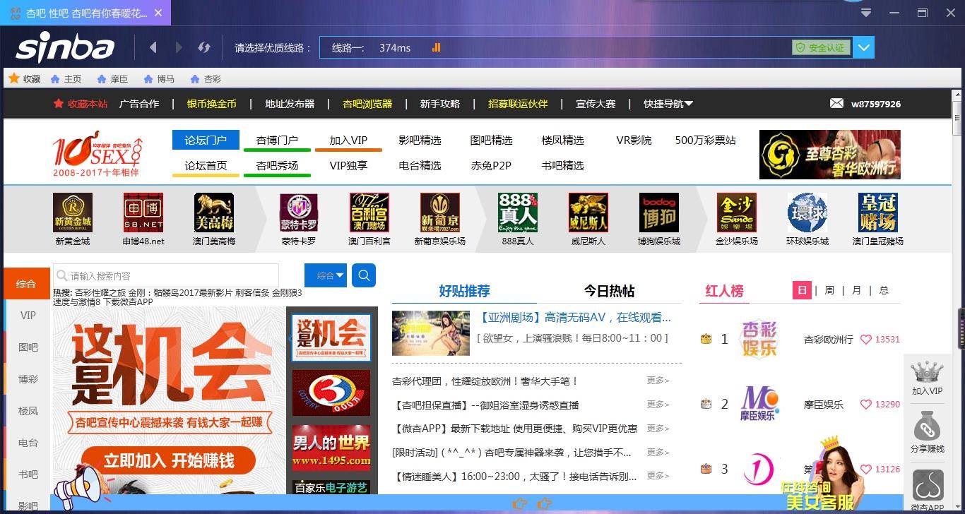The width and height of the screenshot is (965, 514).
Task: Select the 论坛门户 navigation tab
Action: (x=206, y=140)
